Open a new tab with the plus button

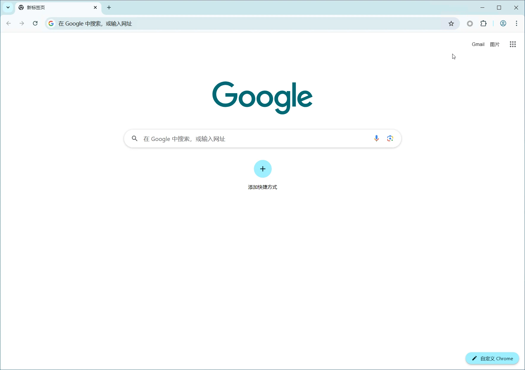point(109,7)
